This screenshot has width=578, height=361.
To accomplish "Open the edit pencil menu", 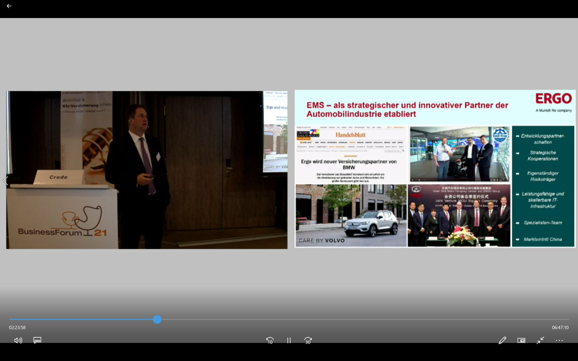I will 502,340.
